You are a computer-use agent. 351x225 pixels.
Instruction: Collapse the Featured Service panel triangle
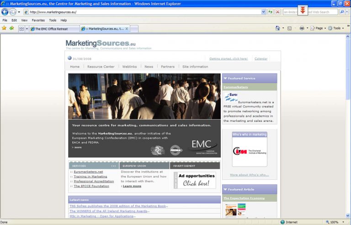tap(225, 78)
